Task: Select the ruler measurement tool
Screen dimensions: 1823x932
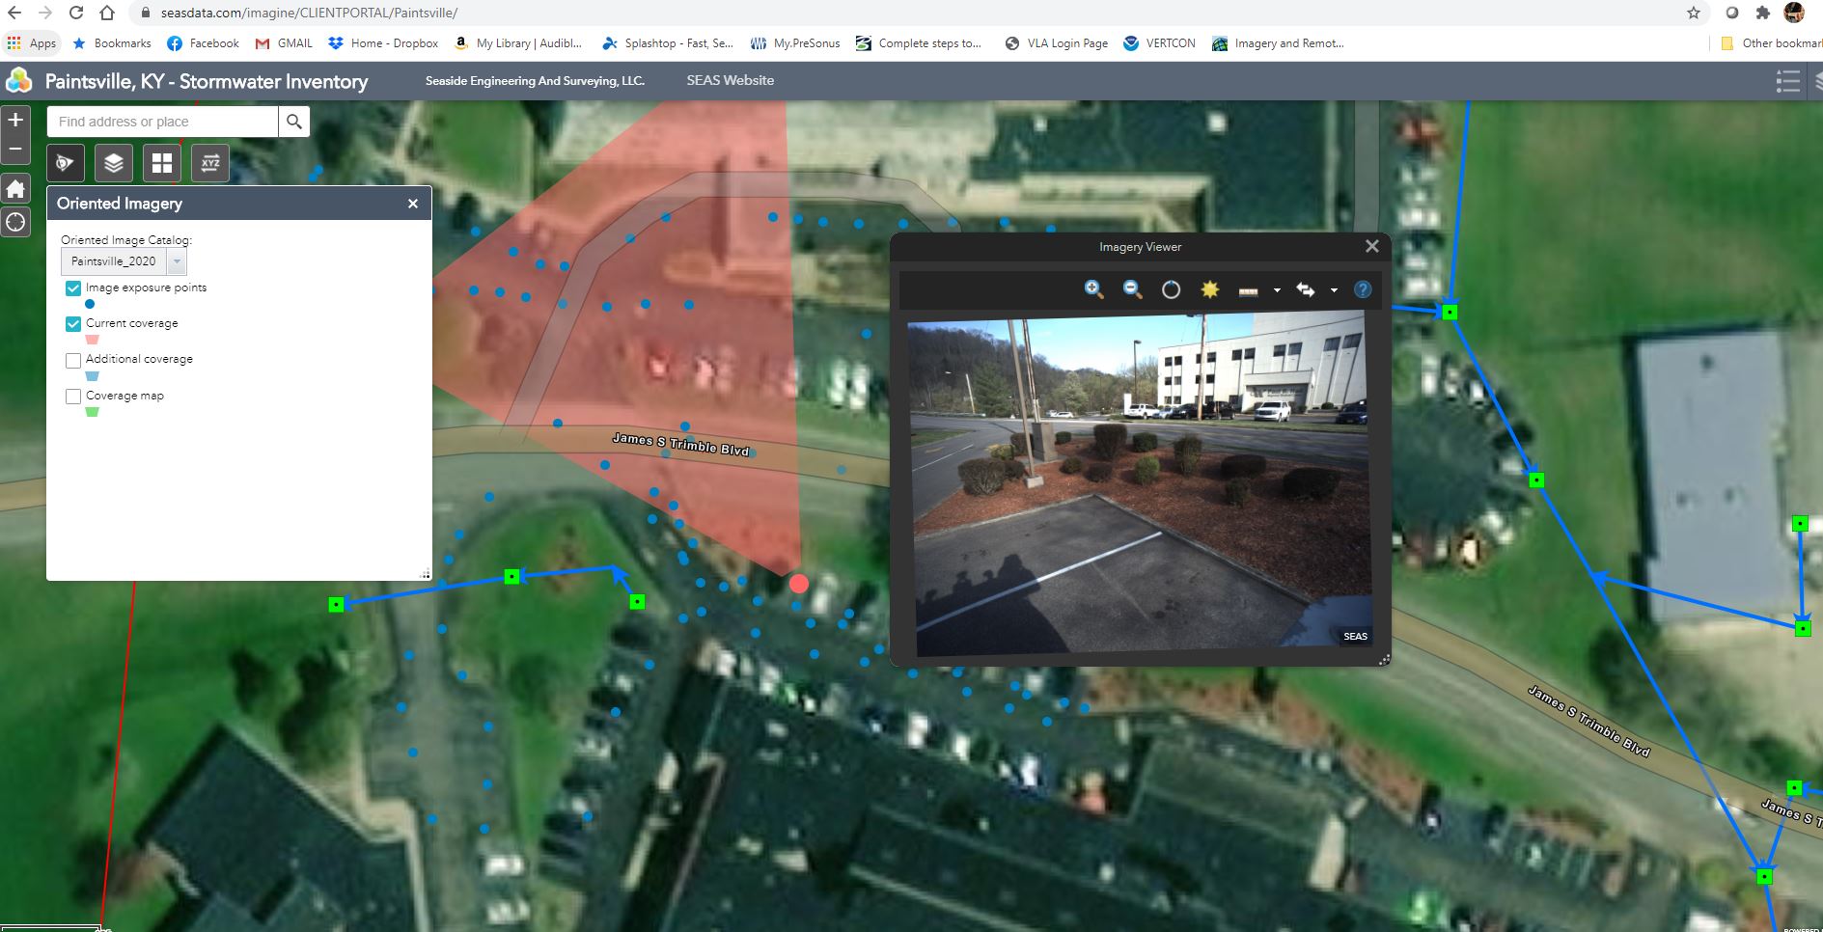Action: (1248, 290)
